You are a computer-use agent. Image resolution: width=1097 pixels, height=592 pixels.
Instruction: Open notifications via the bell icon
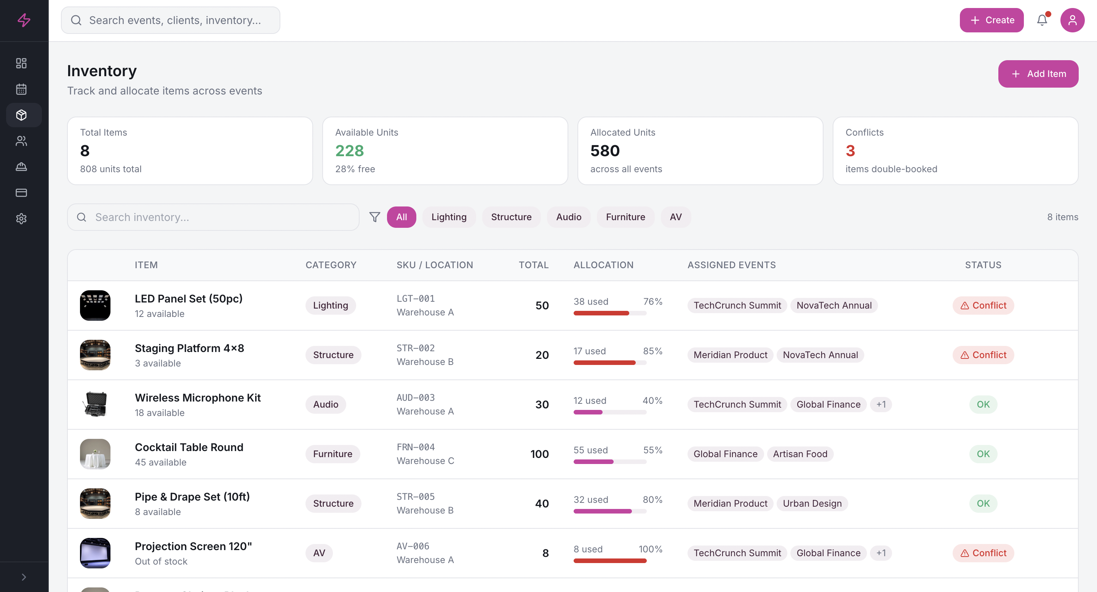pos(1042,20)
